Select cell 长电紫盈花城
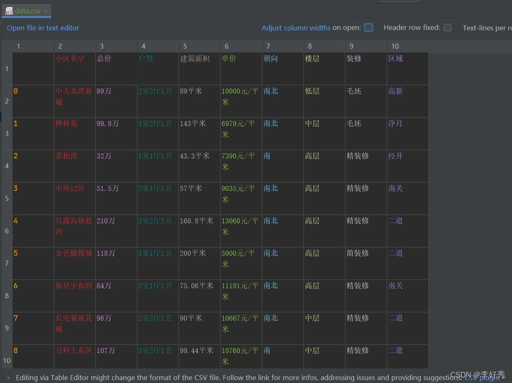This screenshot has height=383, width=512. tap(75, 328)
